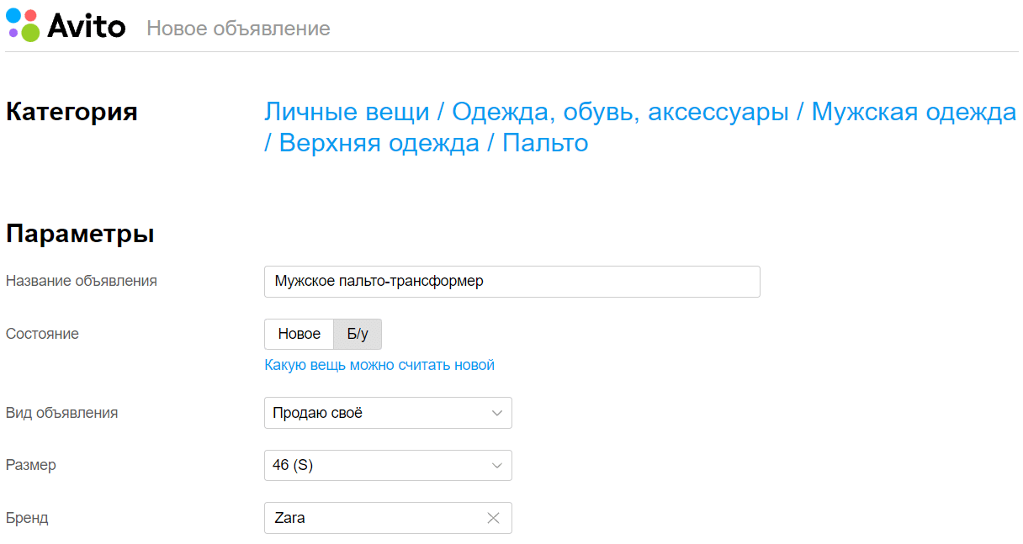Select the "Б/у" condition option
The image size is (1023, 544).
pos(357,334)
